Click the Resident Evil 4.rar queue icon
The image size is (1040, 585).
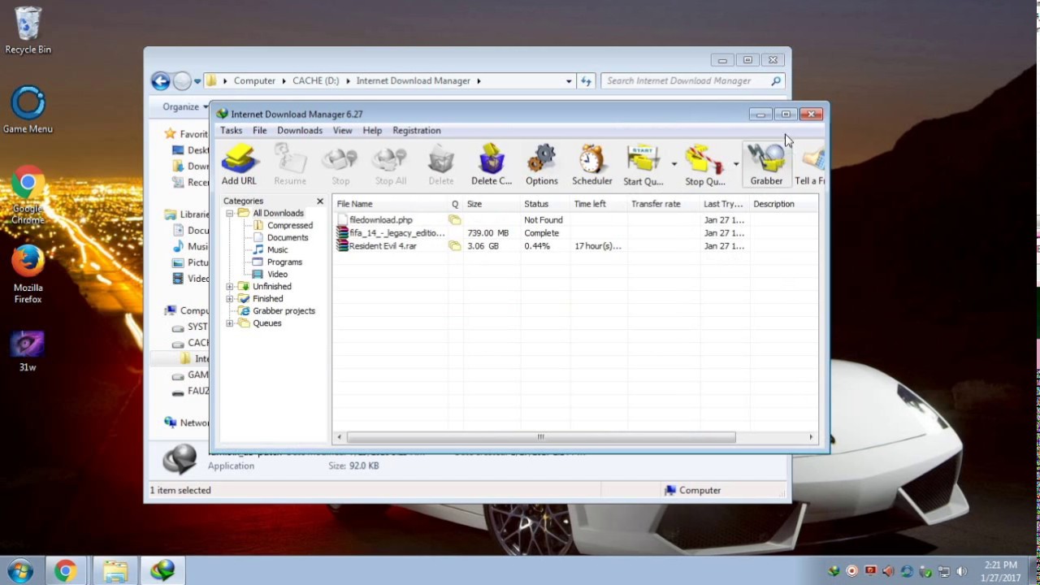tap(455, 246)
